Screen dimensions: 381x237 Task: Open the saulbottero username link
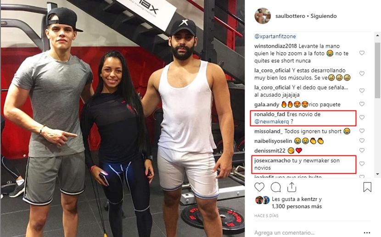coord(290,16)
